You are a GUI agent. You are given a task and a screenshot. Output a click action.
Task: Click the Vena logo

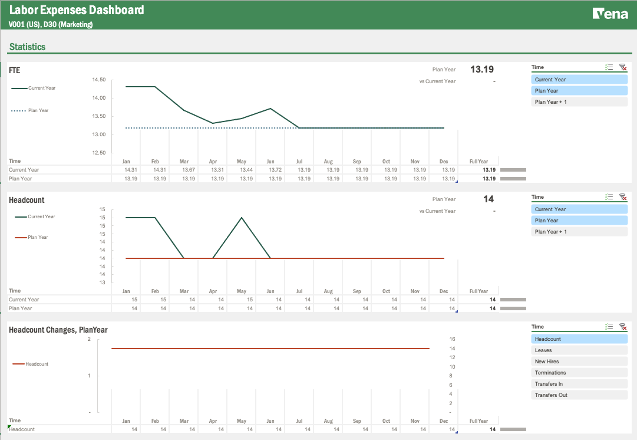(x=611, y=13)
